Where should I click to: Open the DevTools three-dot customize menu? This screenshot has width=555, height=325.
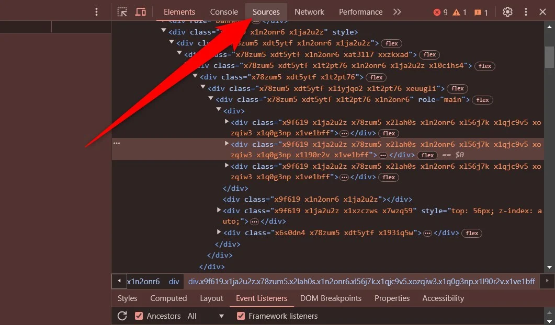click(526, 11)
